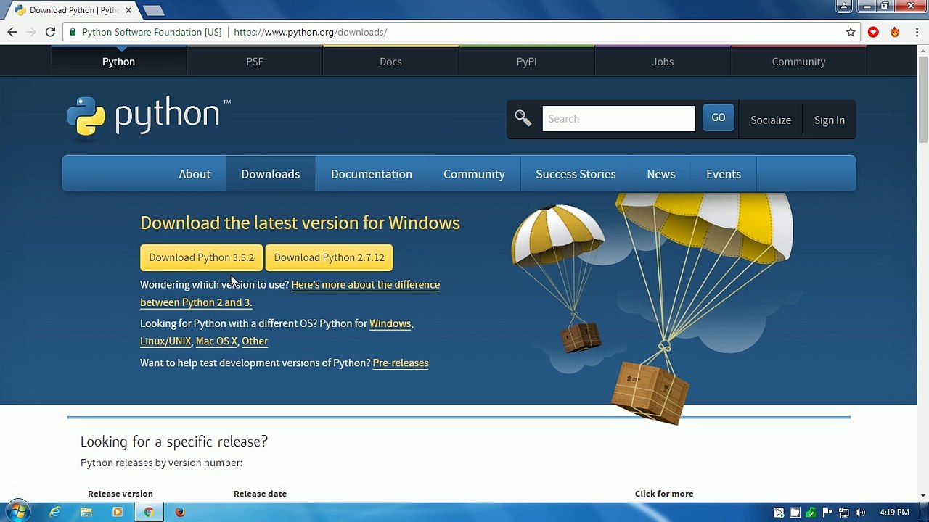This screenshot has width=929, height=522.
Task: Open the Downloads navigation menu
Action: pyautogui.click(x=270, y=174)
